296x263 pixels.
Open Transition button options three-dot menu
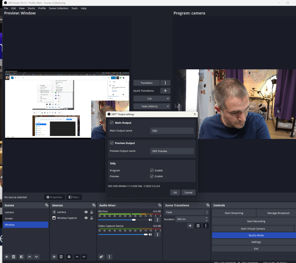click(x=165, y=83)
